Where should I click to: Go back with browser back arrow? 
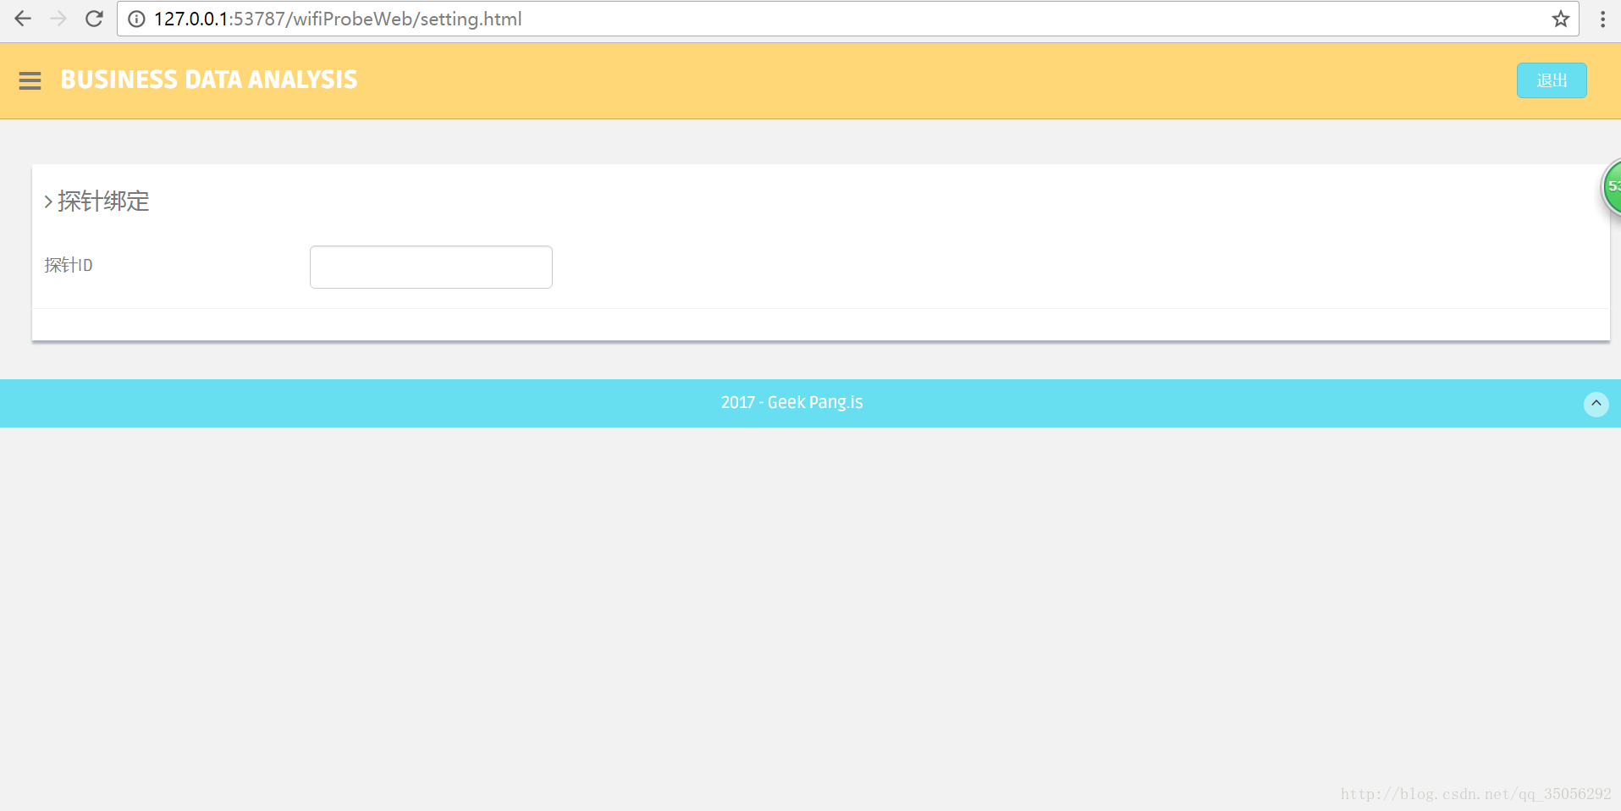click(23, 19)
